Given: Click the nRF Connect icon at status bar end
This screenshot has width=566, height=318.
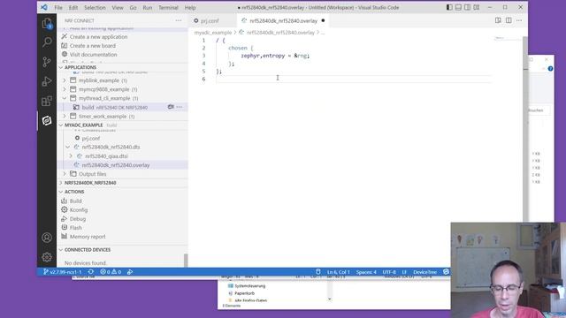Looking at the screenshot, I should [446, 272].
